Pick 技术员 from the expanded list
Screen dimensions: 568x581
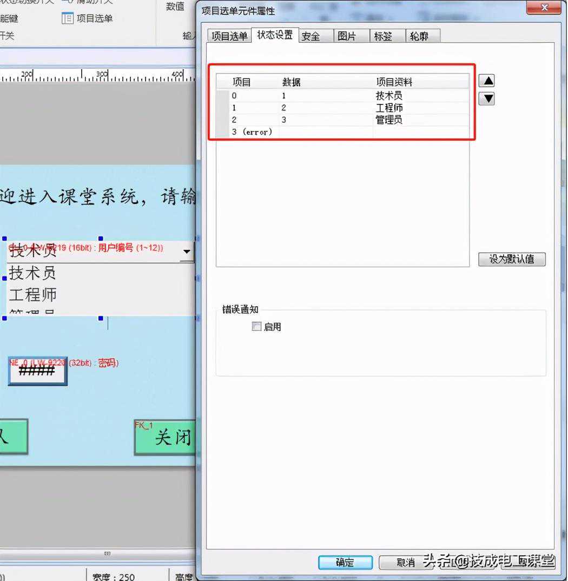32,273
